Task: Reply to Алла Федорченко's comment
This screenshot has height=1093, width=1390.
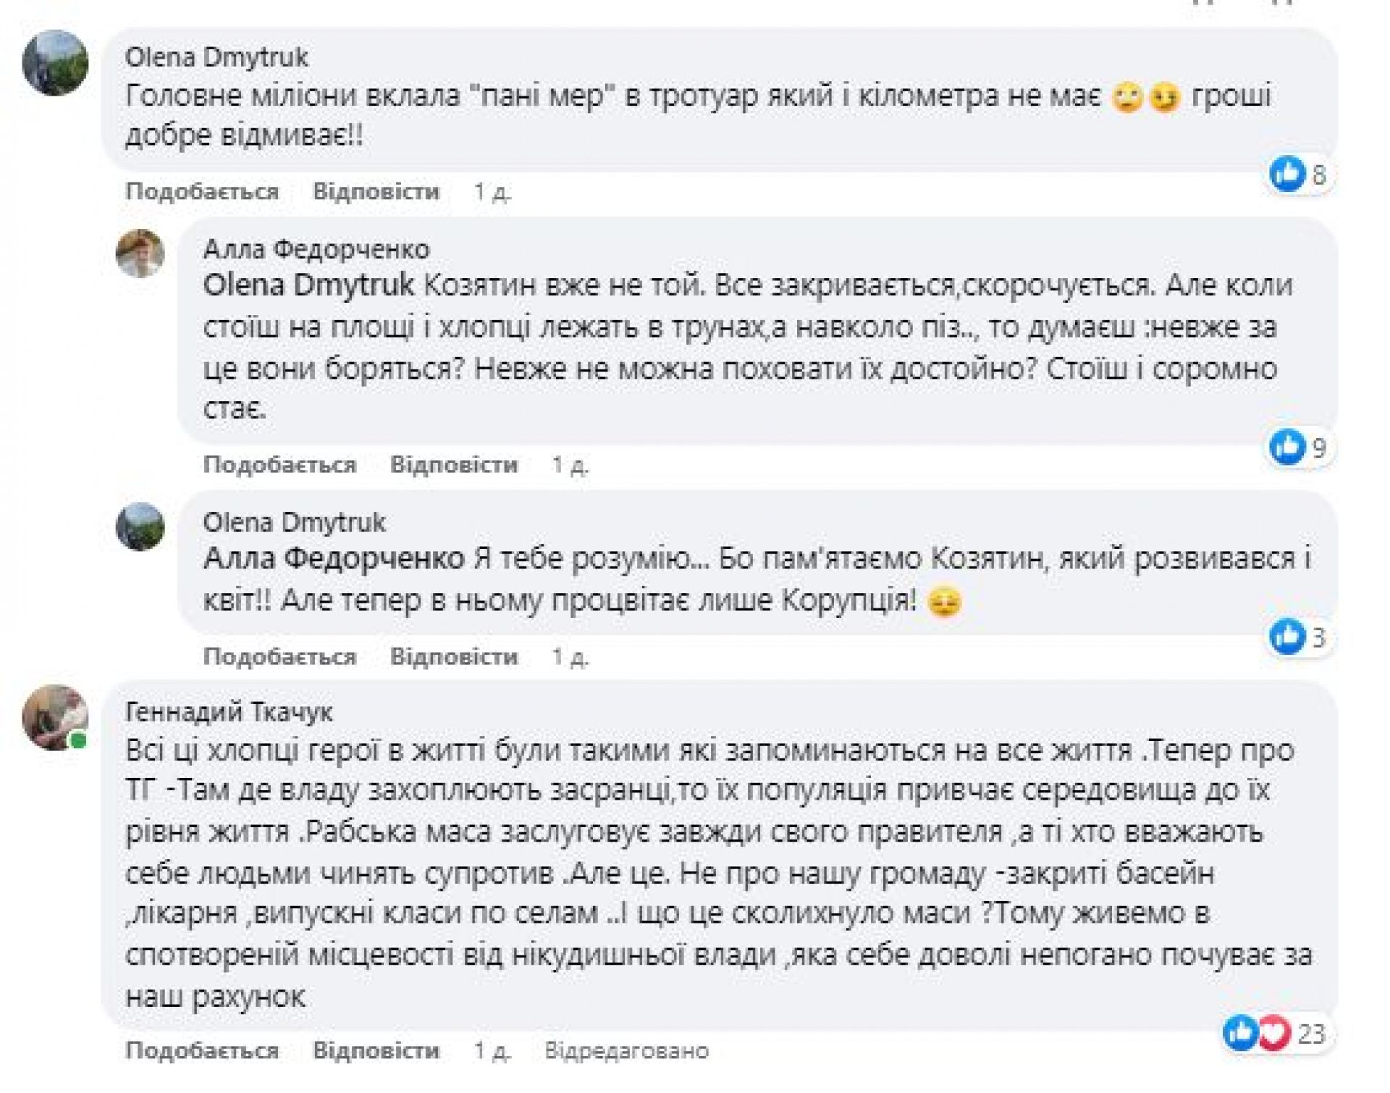Action: [x=454, y=464]
